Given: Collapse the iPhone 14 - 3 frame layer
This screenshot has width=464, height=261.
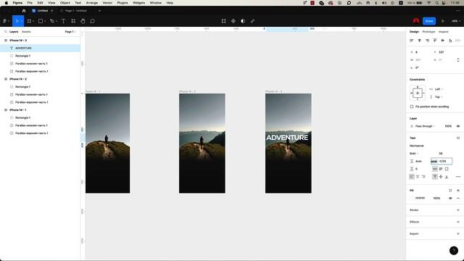Looking at the screenshot, I should (6, 41).
